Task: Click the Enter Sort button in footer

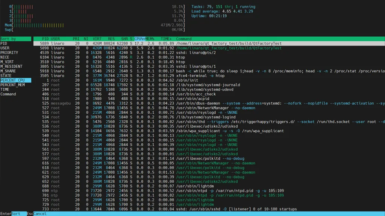Action: (x=13, y=214)
